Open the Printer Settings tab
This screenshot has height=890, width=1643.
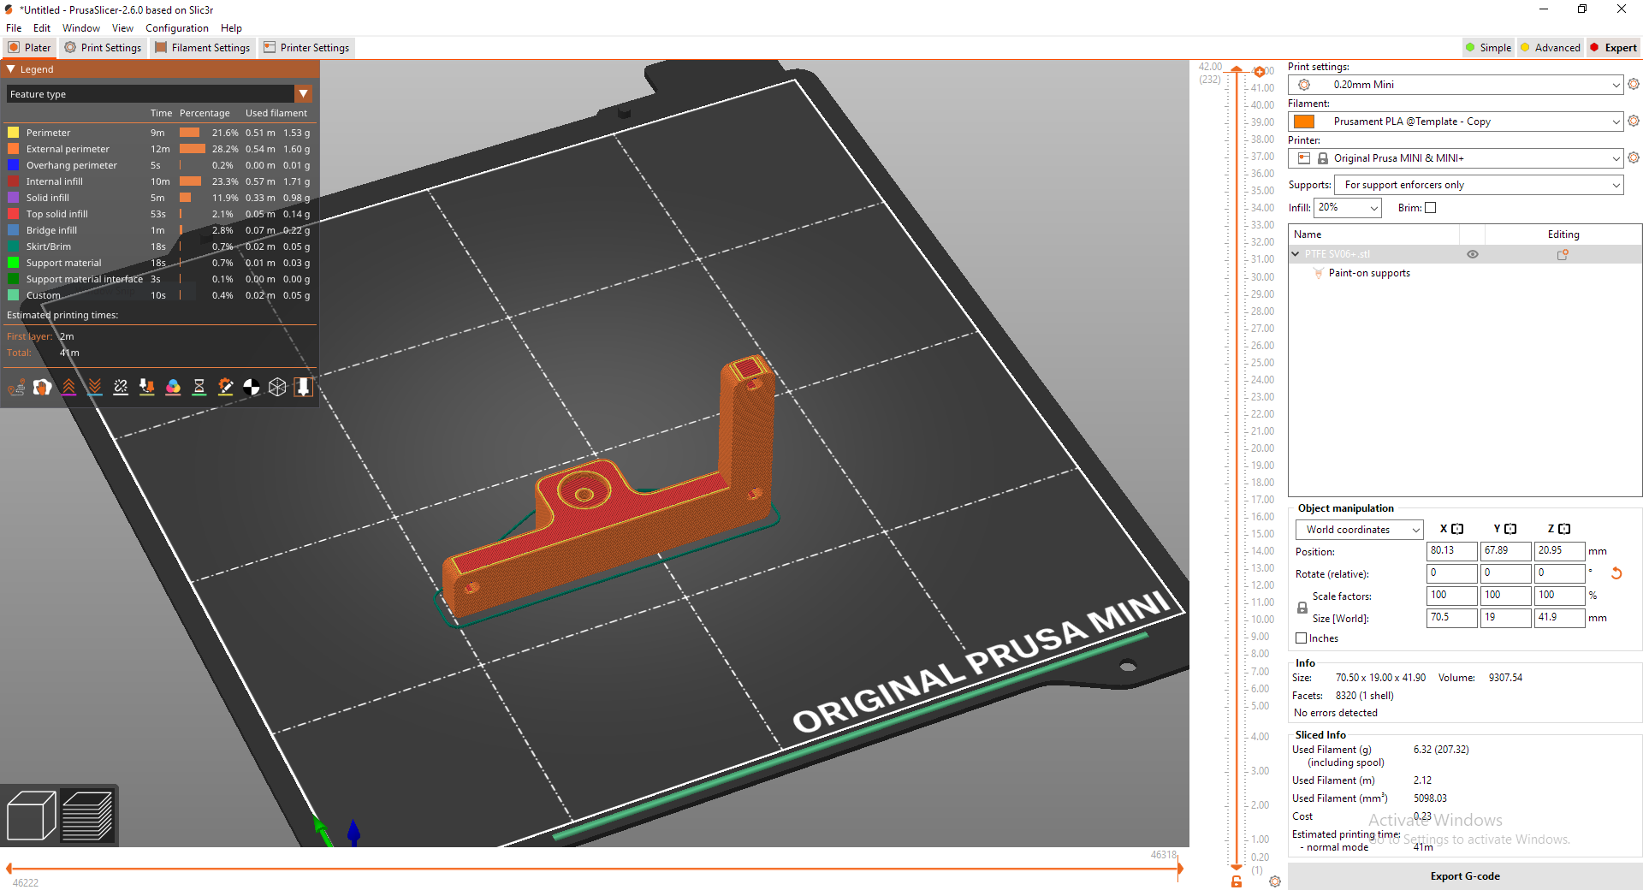click(306, 48)
